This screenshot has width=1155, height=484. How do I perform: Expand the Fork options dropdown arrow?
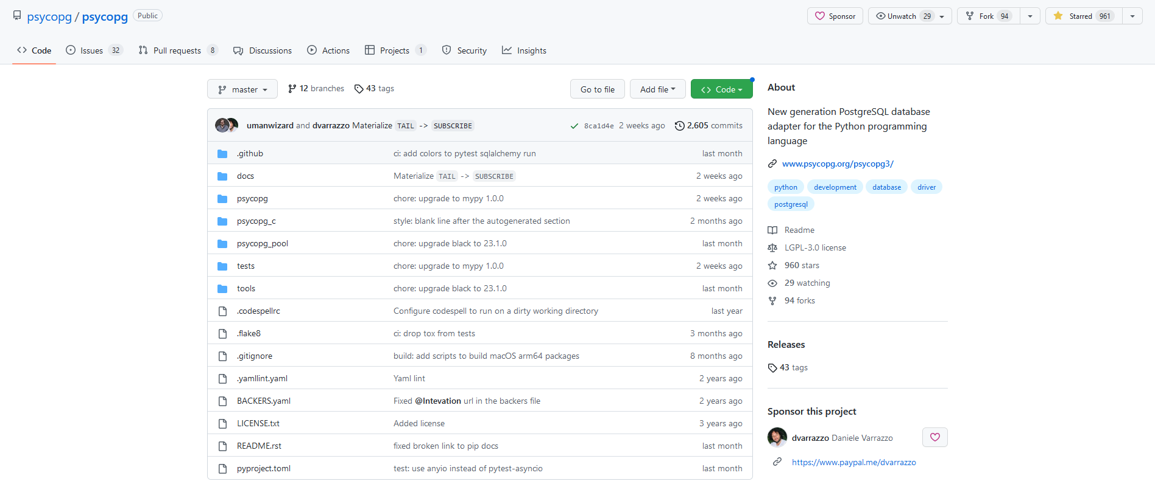[1030, 16]
